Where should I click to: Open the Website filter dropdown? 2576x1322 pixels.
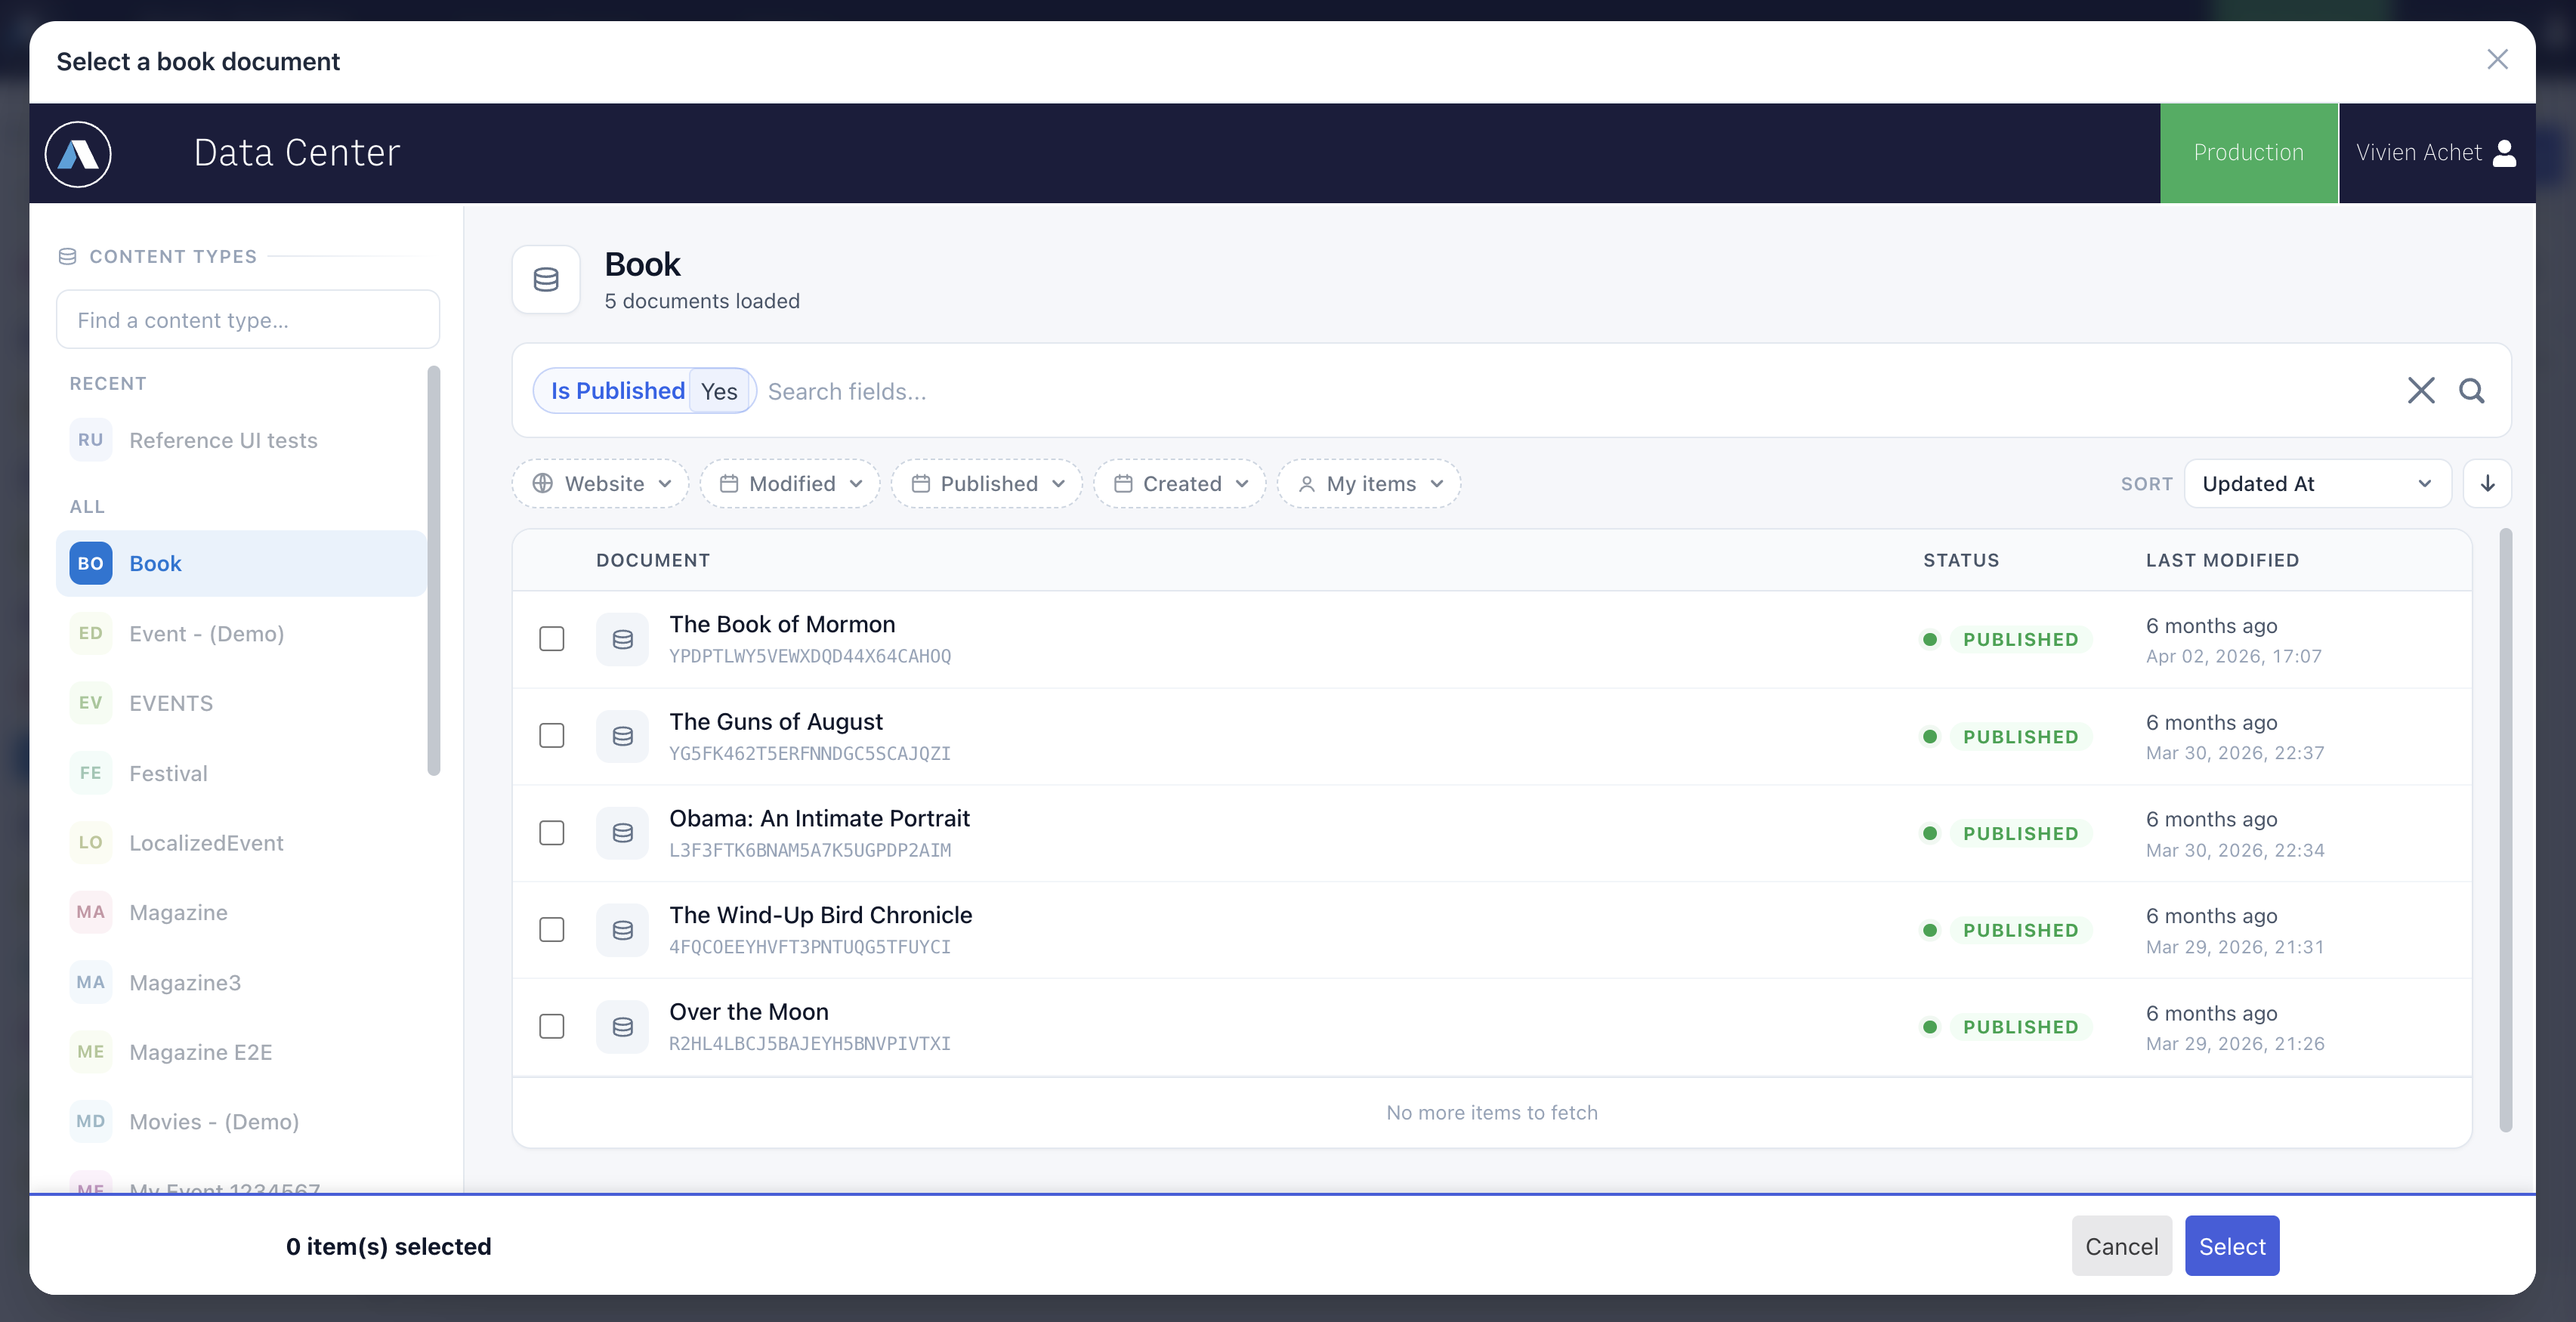pos(601,484)
